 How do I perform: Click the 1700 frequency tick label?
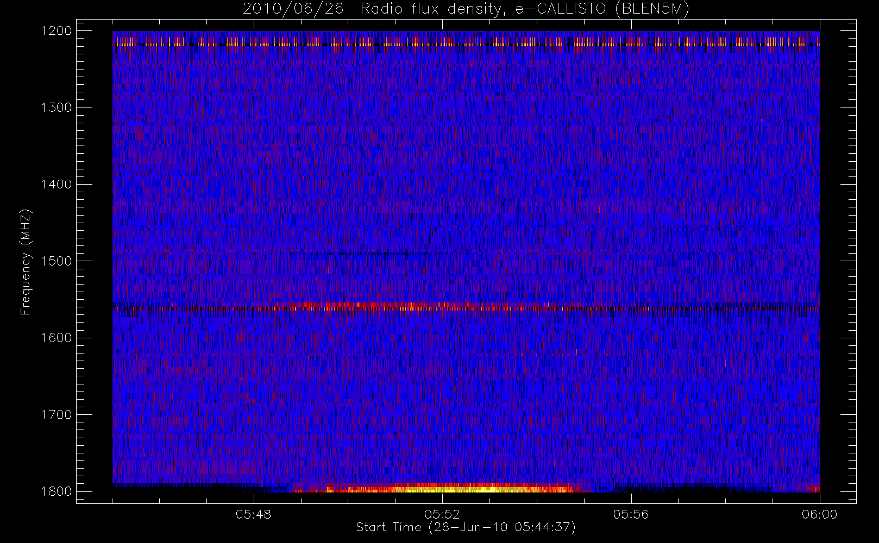click(x=56, y=415)
